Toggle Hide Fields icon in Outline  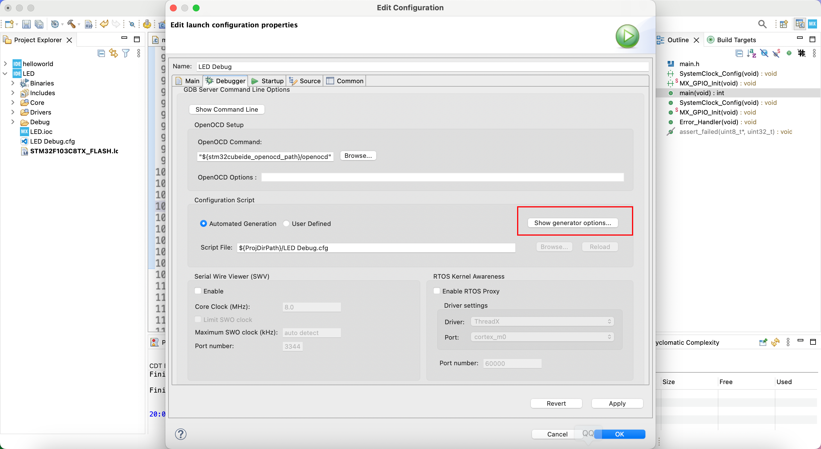(764, 53)
